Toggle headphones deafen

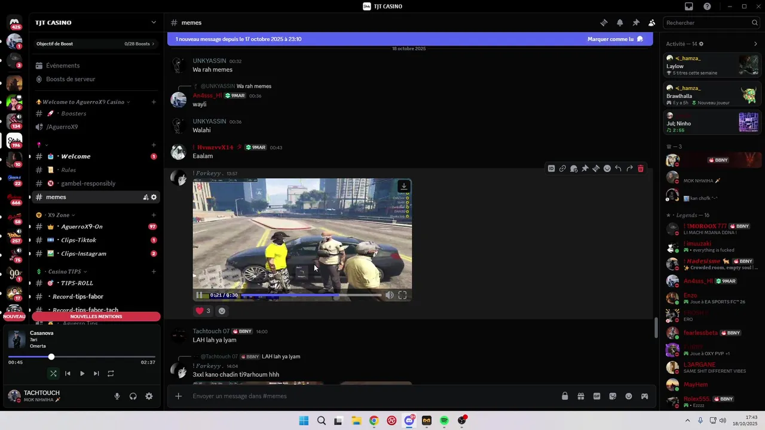click(133, 396)
